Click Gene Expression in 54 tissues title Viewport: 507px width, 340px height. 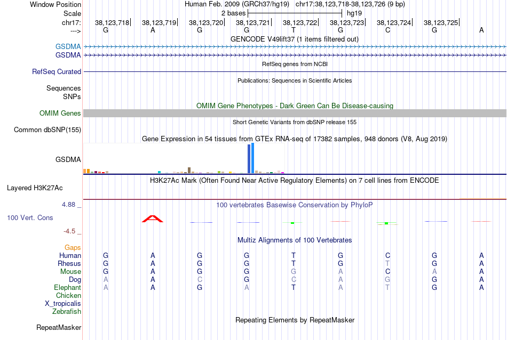295,139
